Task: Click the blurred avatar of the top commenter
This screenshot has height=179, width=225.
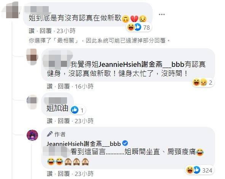Action: coord(12,10)
